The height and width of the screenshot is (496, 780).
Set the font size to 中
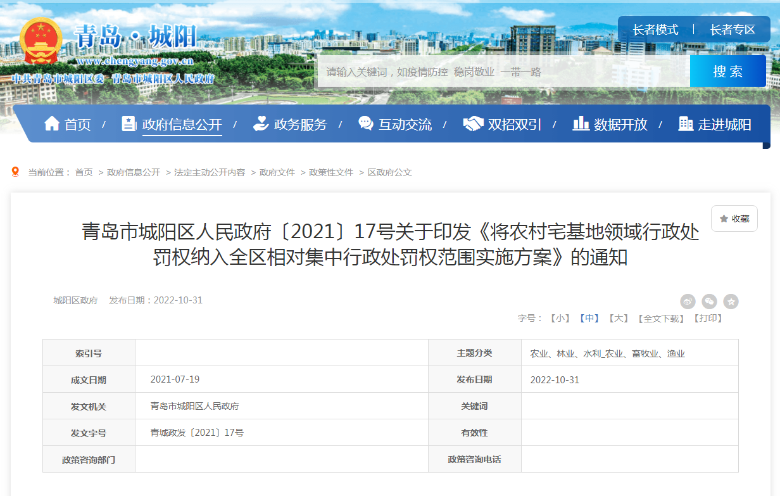(x=589, y=318)
